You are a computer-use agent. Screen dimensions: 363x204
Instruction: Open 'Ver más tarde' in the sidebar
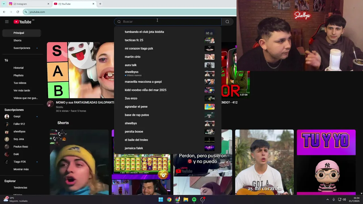tap(22, 90)
